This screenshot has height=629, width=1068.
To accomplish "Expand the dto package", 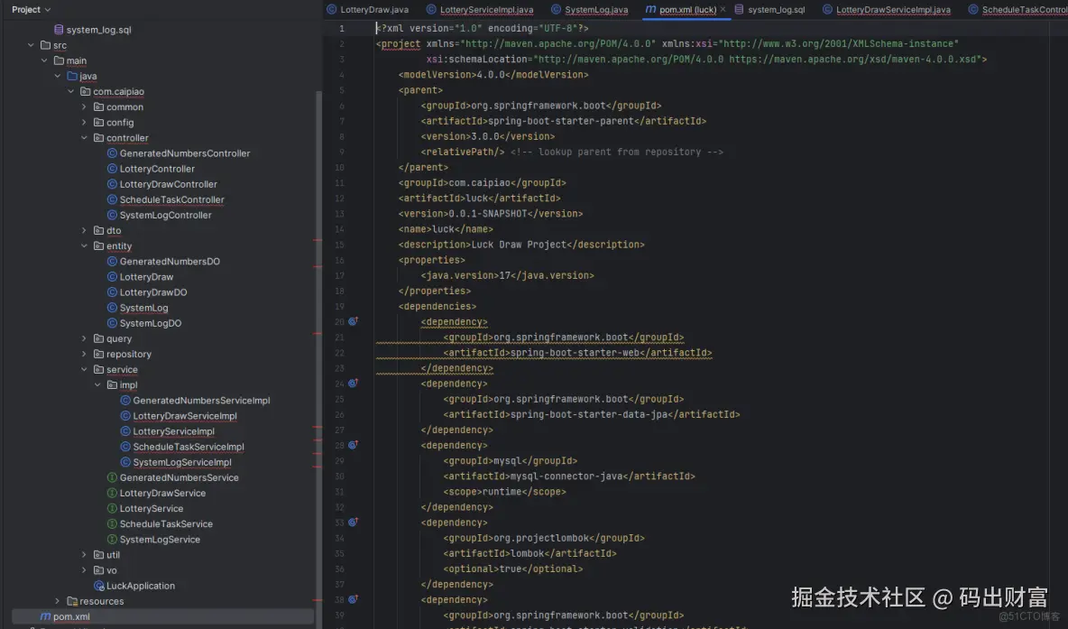I will coord(84,230).
